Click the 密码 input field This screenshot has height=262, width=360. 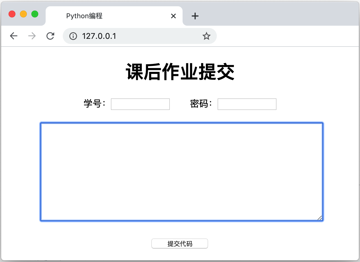tap(247, 104)
